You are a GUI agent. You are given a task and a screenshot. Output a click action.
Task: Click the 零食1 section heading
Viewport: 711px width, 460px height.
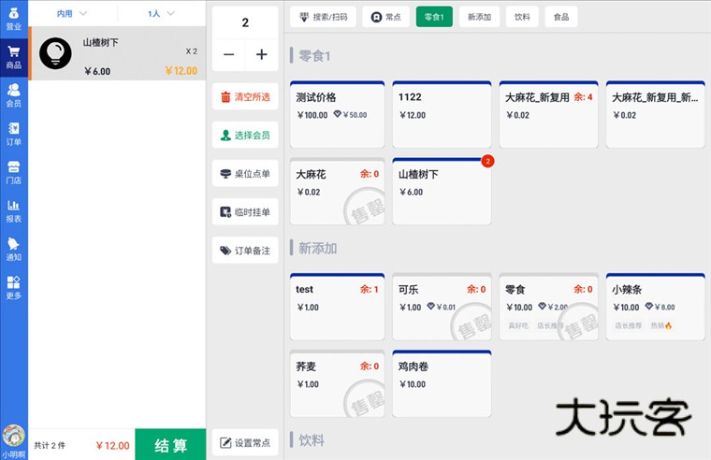pos(314,56)
